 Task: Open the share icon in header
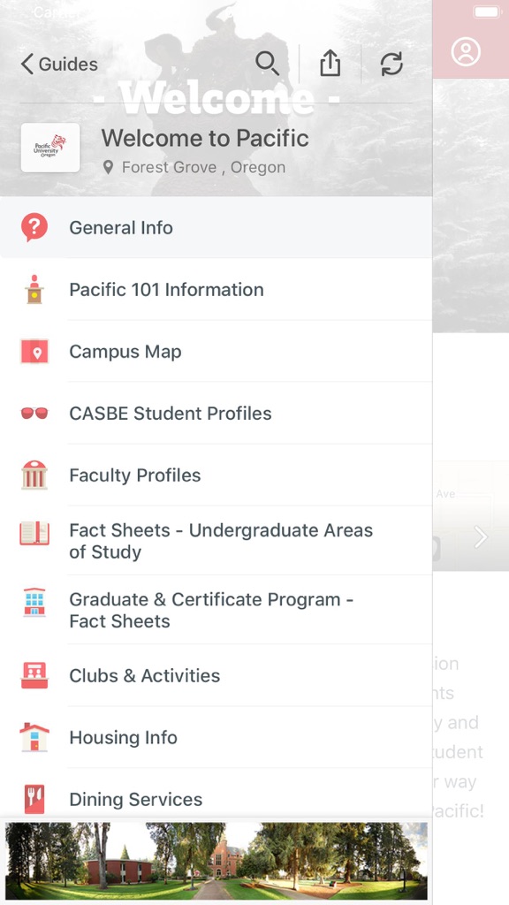330,63
